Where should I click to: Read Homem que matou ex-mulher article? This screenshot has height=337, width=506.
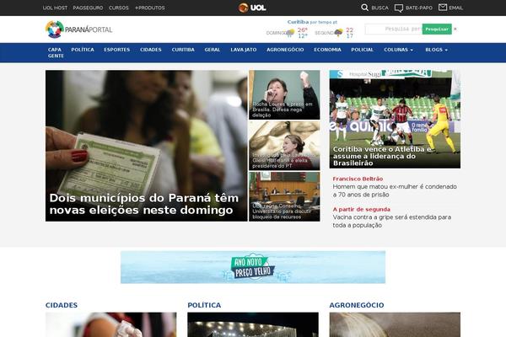pyautogui.click(x=395, y=190)
